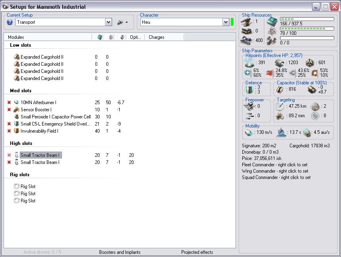Screen dimensions: 341x257
Task: Click the thermal resistance flame icon
Action: pos(270,73)
